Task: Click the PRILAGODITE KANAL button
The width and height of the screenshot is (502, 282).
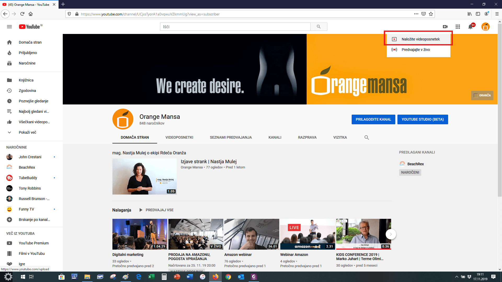Action: (x=373, y=119)
